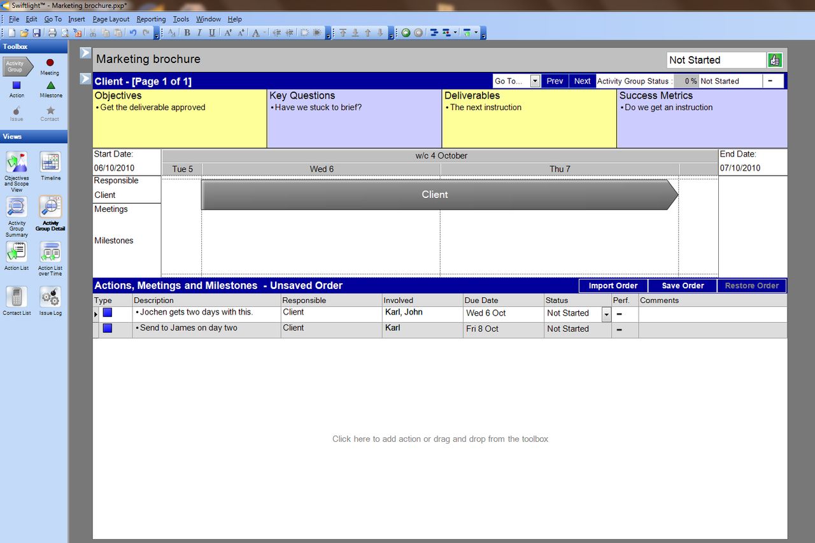Viewport: 815px width, 543px height.
Task: Select the Milestone green triangle tool
Action: 51,89
